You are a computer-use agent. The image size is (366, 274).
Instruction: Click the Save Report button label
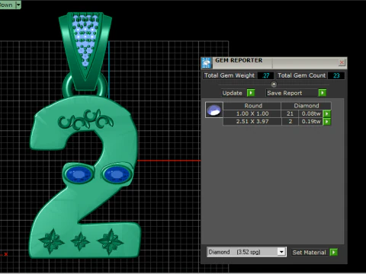[x=284, y=93]
